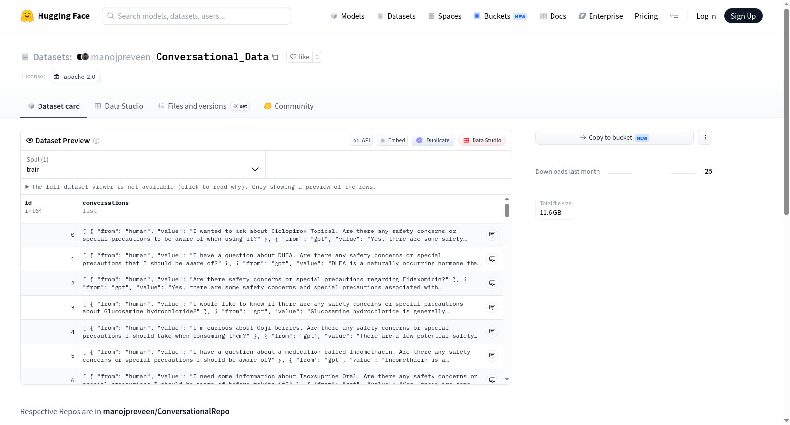Open Buckets in navigation
This screenshot has height=425, width=790.
(x=500, y=16)
